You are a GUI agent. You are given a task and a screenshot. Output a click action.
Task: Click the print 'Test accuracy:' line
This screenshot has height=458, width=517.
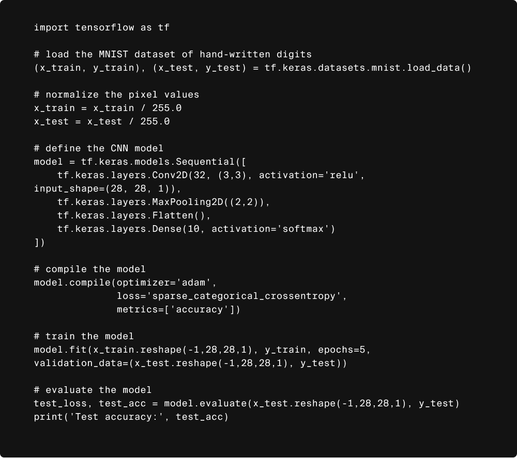pyautogui.click(x=131, y=417)
